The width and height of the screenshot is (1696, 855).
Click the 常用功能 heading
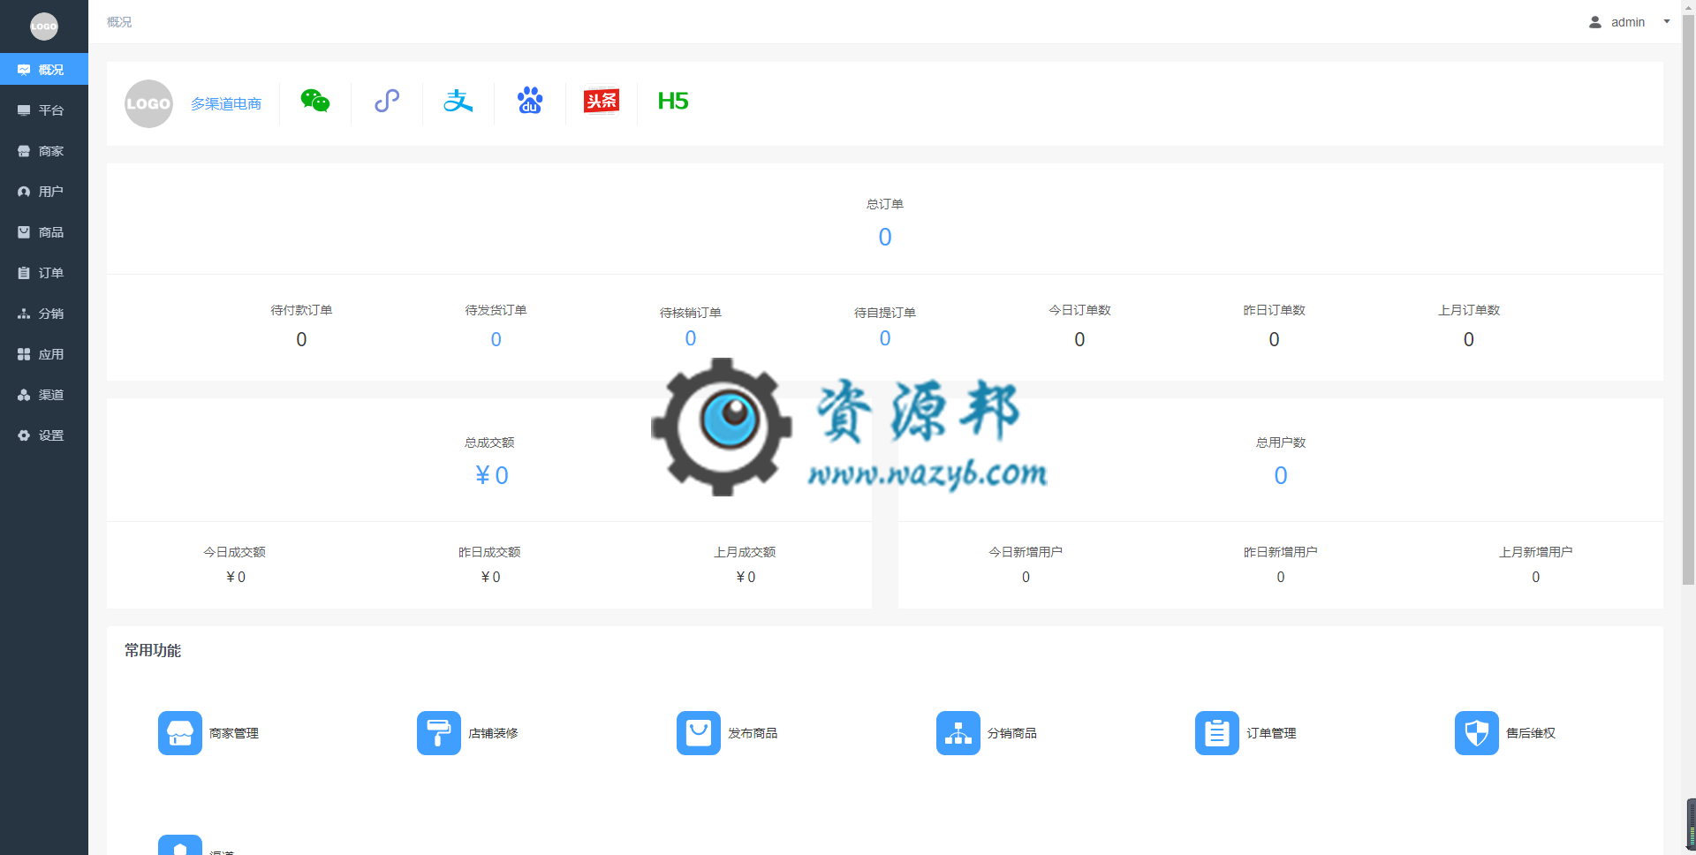click(153, 650)
